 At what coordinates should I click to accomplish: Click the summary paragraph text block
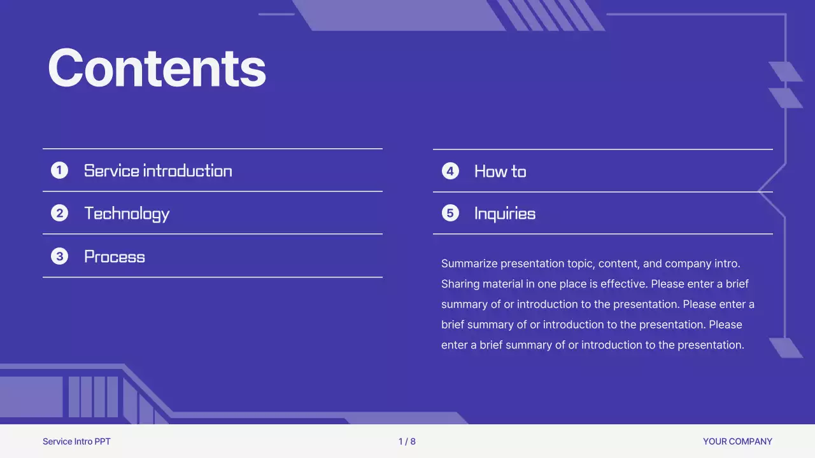(597, 304)
